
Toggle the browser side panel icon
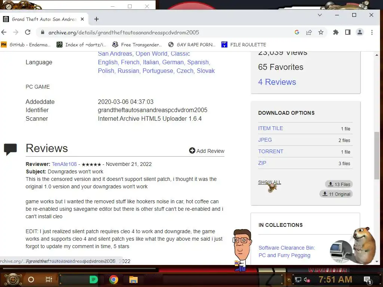(348, 32)
